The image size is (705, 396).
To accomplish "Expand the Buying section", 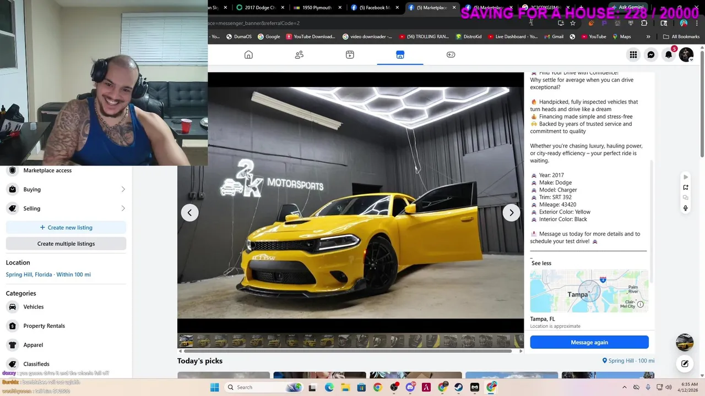I will 66,189.
